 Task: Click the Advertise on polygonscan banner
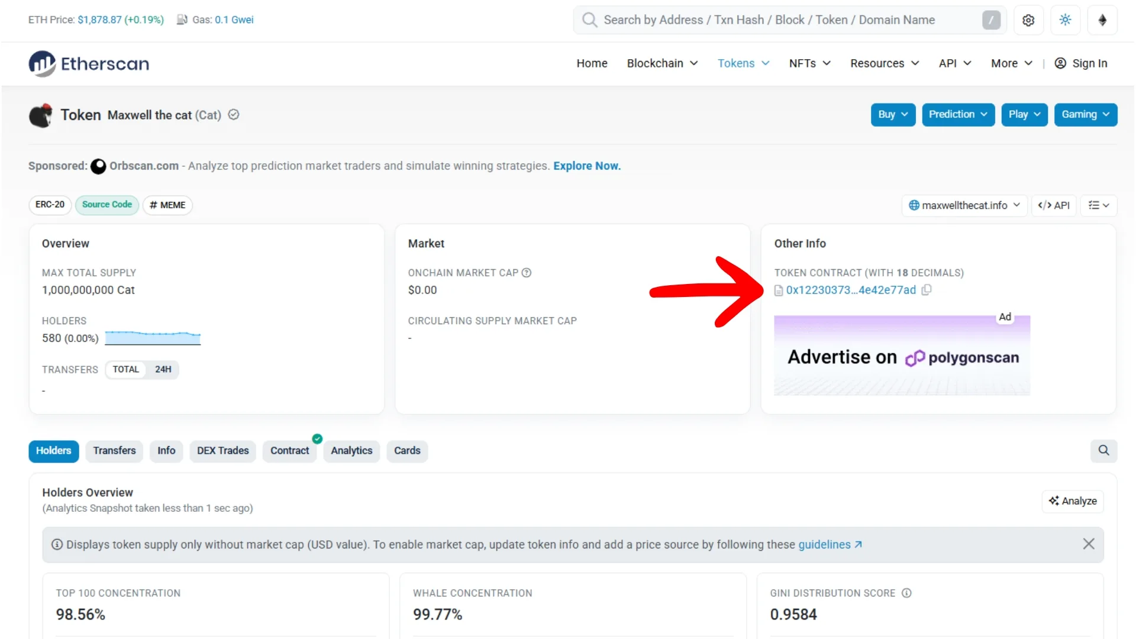902,356
